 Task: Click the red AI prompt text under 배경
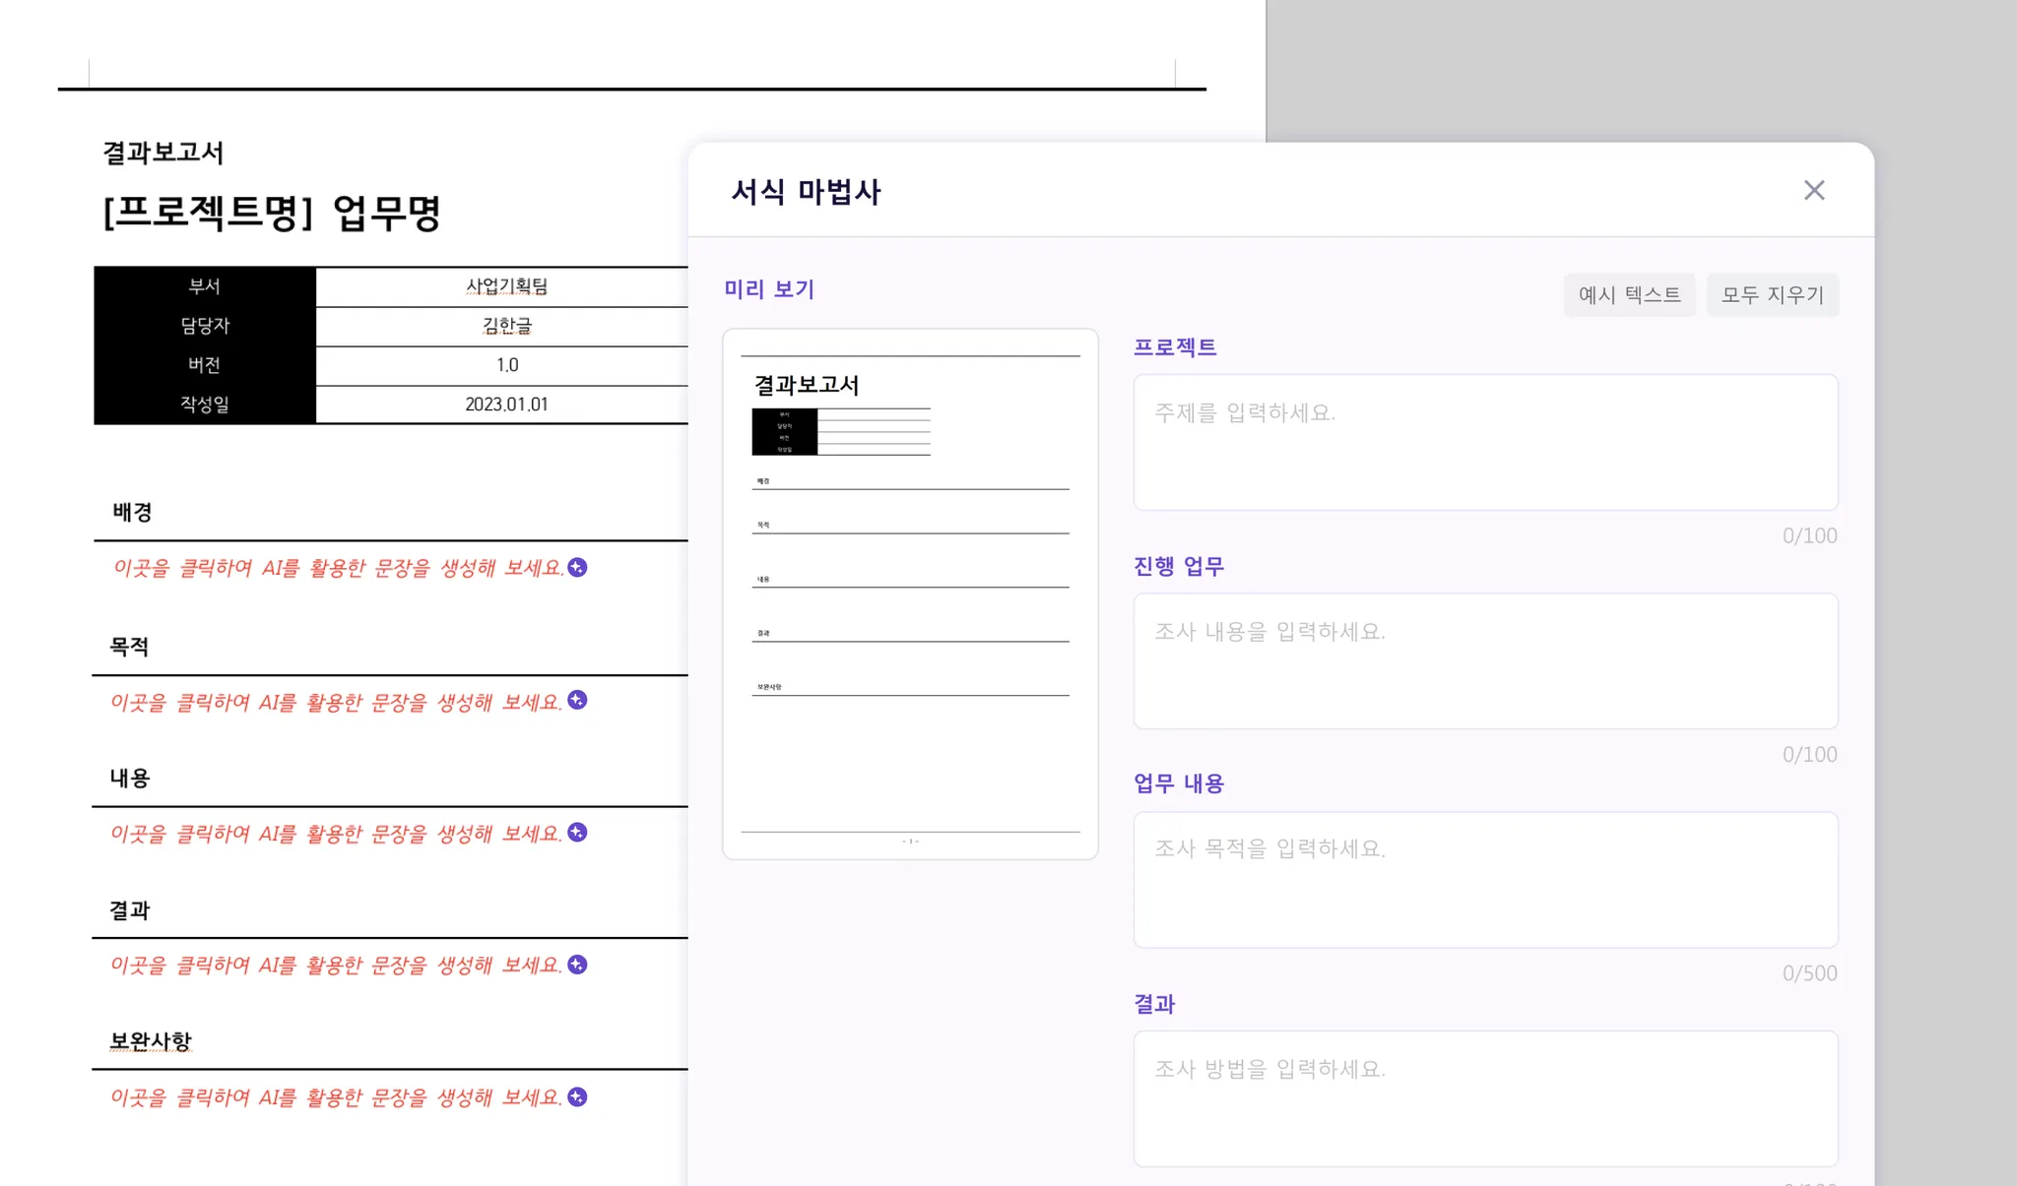[x=338, y=569]
